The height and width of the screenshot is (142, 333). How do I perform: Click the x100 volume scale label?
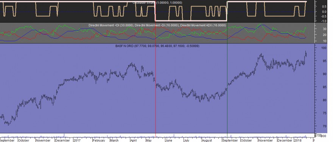(318, 136)
